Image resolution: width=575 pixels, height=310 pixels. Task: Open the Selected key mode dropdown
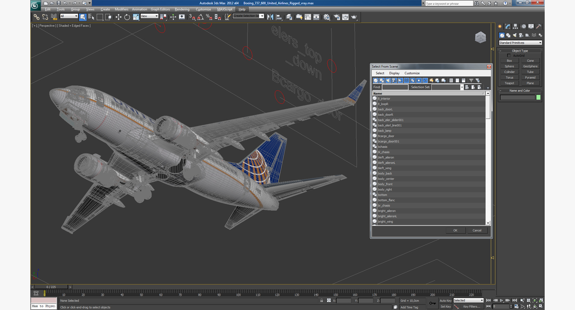(x=468, y=300)
